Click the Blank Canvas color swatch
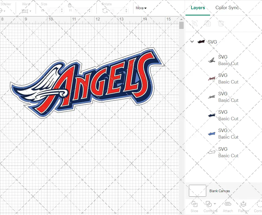This screenshot has height=215, width=262. (197, 191)
